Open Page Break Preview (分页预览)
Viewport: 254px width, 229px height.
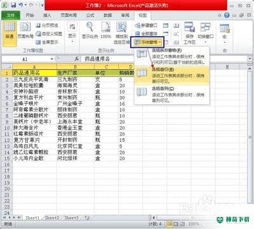pos(47,25)
